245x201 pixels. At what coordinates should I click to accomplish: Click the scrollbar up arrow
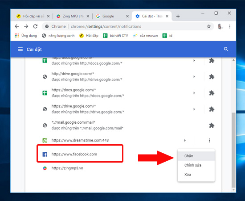pos(233,60)
